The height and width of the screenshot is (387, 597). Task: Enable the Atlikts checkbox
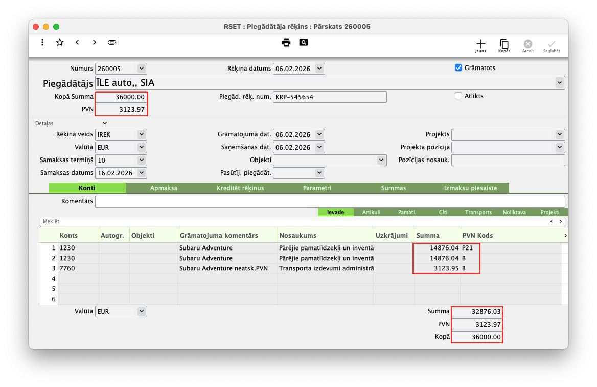pyautogui.click(x=458, y=96)
